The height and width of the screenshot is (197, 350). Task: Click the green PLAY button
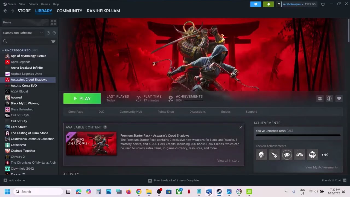click(x=82, y=99)
